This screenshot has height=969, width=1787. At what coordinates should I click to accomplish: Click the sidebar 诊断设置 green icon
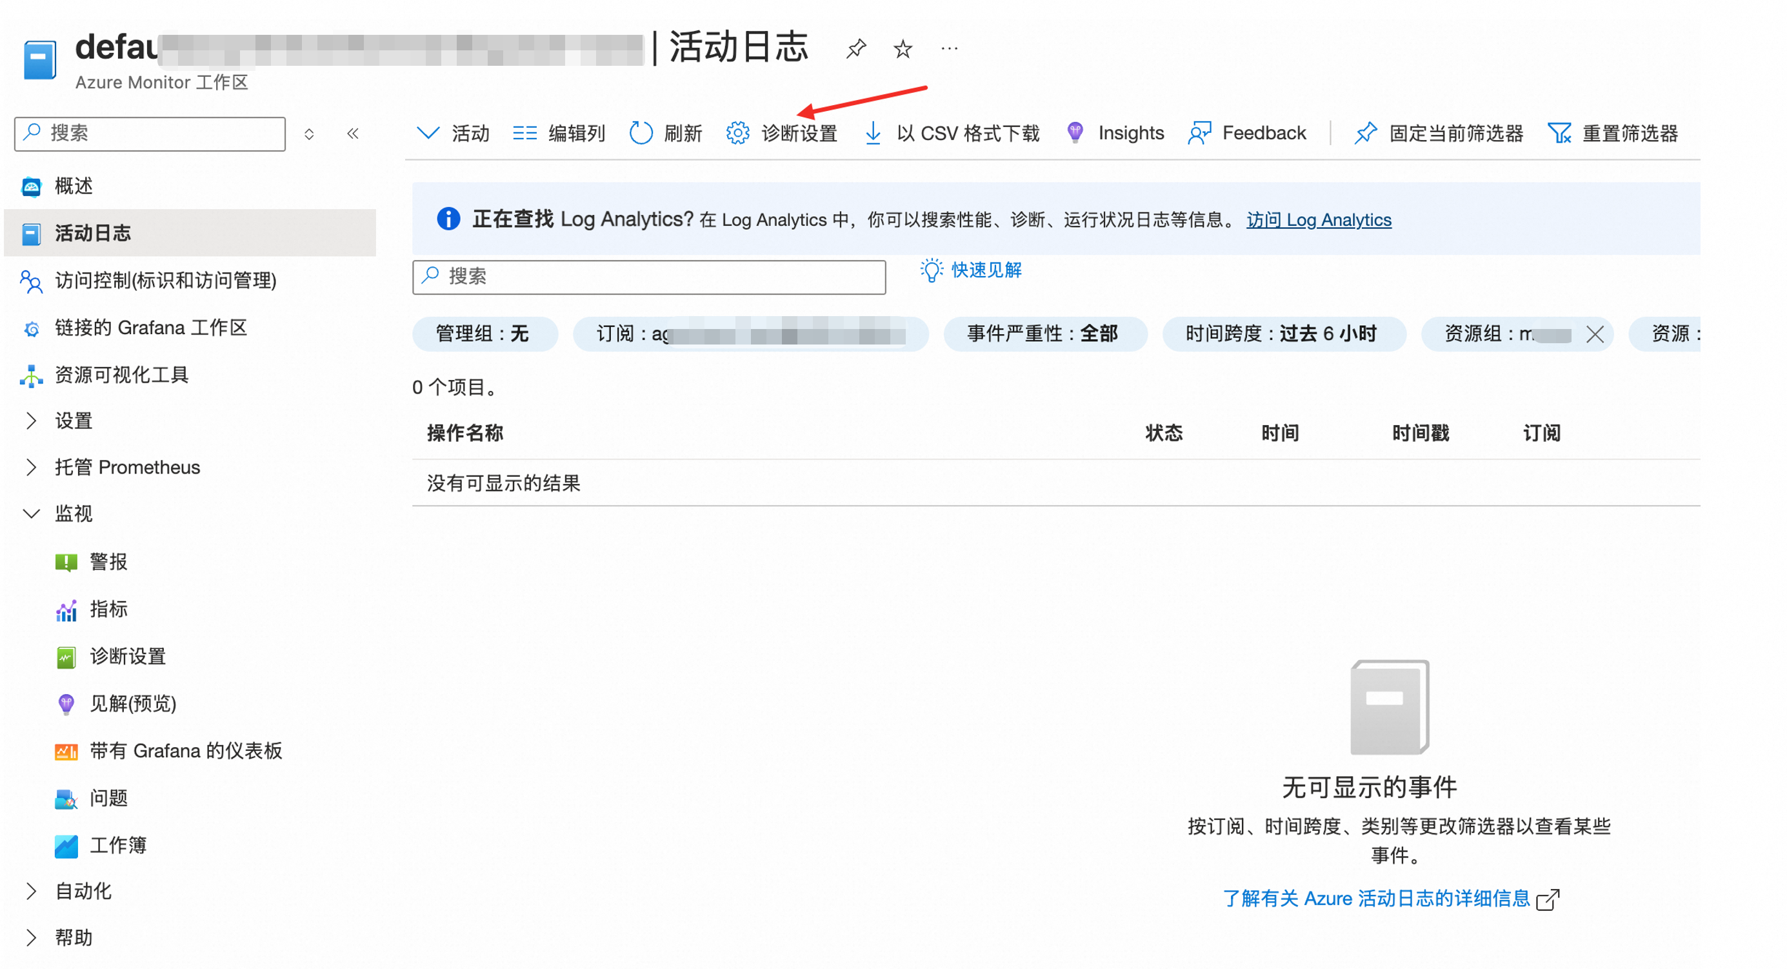click(x=66, y=656)
